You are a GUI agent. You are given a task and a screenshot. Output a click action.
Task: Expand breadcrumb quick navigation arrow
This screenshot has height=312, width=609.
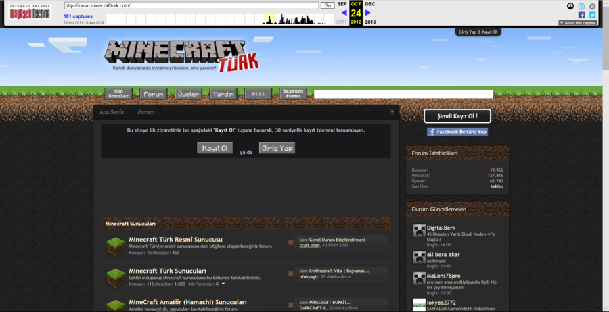[x=392, y=112]
